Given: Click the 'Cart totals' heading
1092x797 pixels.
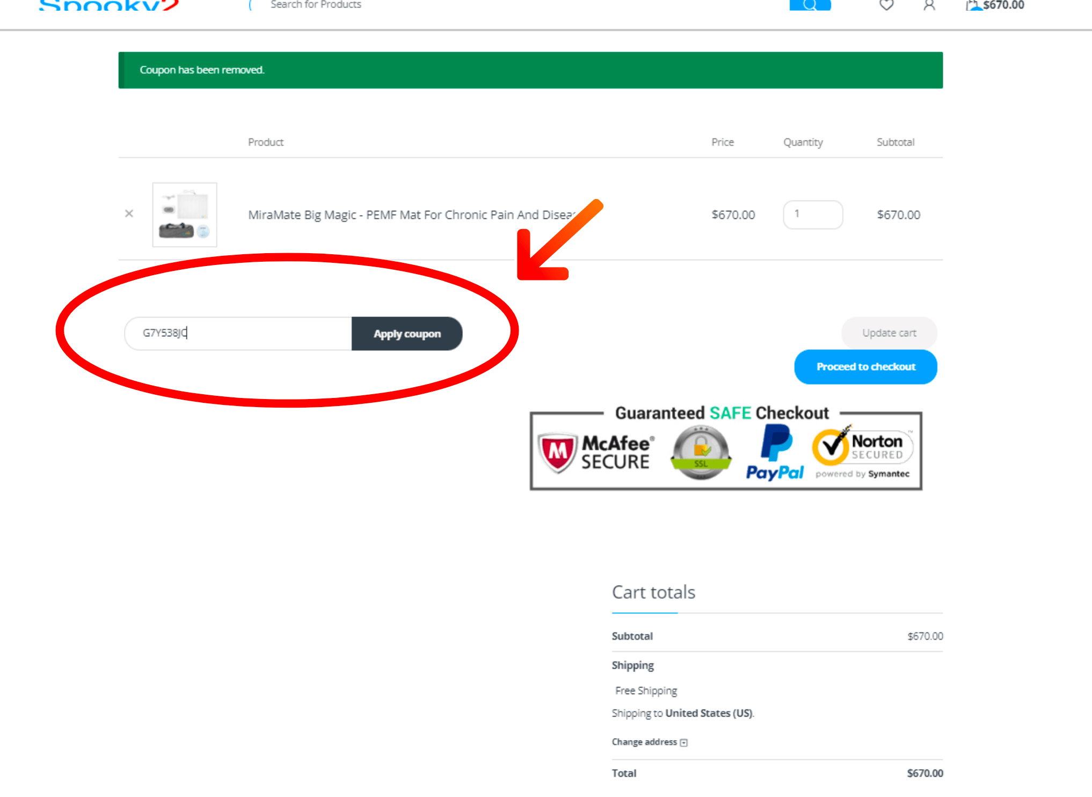Looking at the screenshot, I should tap(653, 592).
